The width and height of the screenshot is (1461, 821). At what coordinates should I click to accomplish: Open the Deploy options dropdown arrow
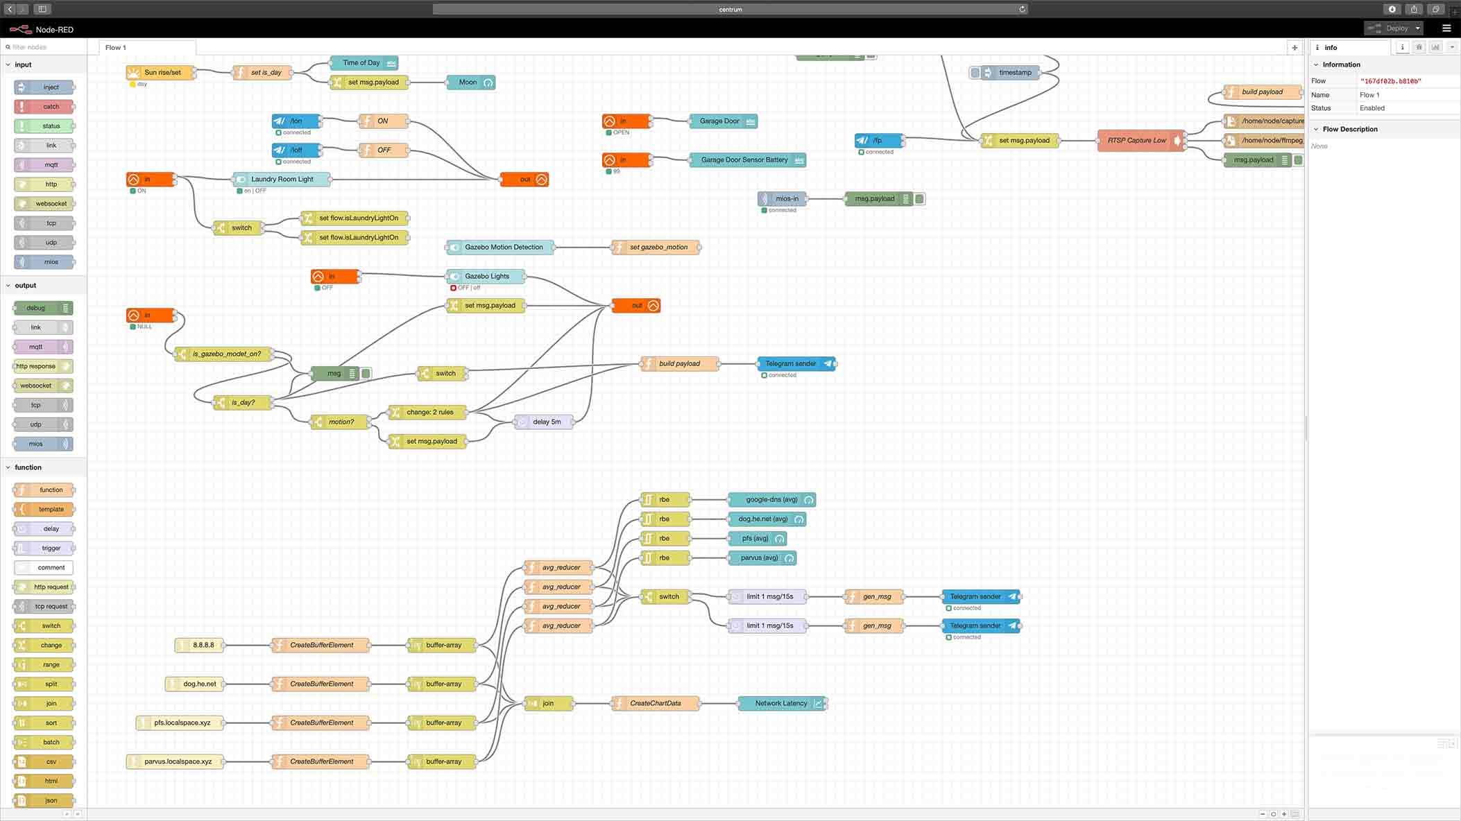(1417, 28)
